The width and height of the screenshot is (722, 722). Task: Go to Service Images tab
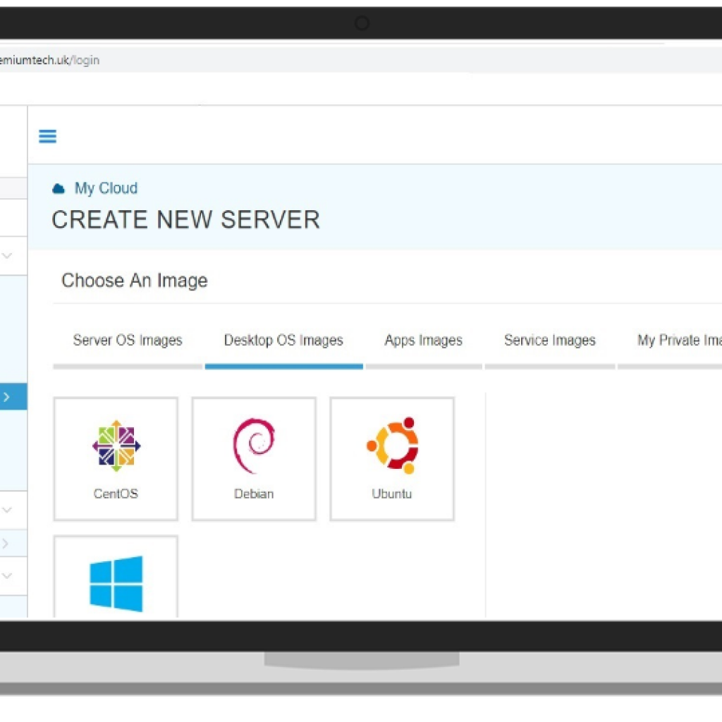[x=550, y=341]
